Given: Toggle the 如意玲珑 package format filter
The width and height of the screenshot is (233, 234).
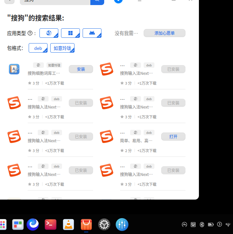Looking at the screenshot, I should coord(62,48).
